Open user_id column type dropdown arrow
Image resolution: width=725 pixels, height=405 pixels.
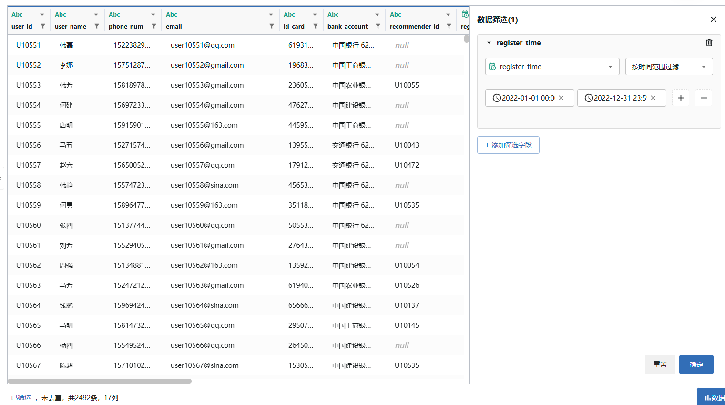tap(42, 15)
